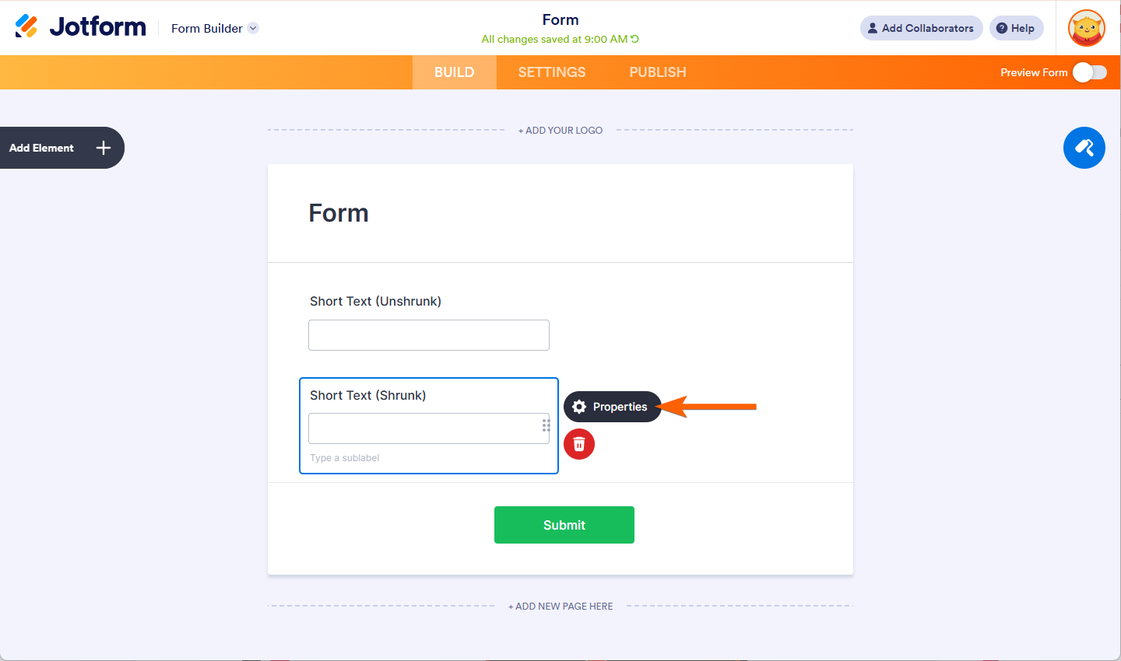Screen dimensions: 1121x661
Task: Click Add New Page Here link
Action: click(x=560, y=607)
